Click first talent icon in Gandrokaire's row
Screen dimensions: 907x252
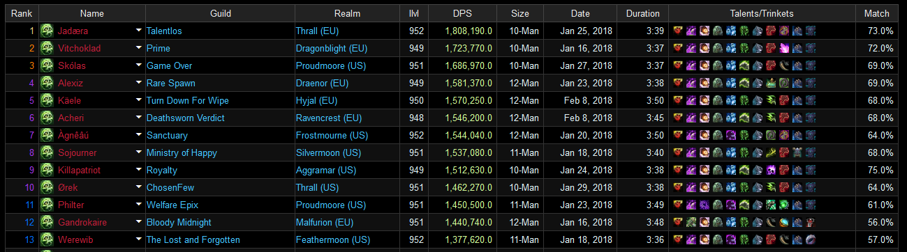[678, 222]
